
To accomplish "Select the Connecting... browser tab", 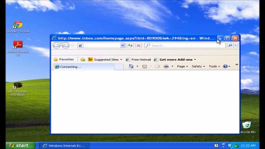I will point(84,67).
